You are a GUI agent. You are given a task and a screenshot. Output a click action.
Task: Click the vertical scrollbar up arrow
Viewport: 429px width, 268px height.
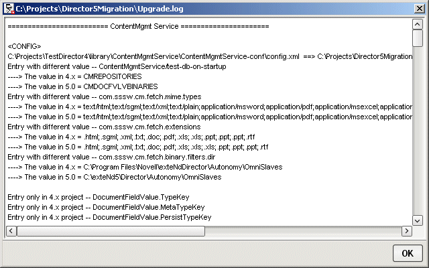click(x=418, y=23)
